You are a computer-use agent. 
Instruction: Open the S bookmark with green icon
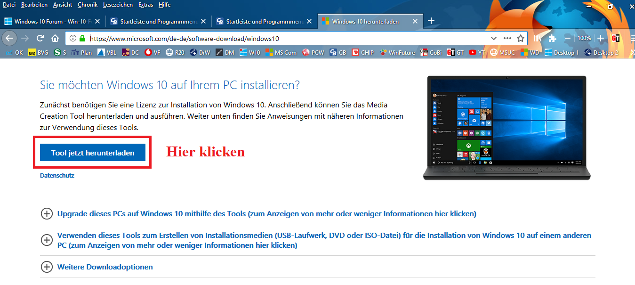pos(60,53)
